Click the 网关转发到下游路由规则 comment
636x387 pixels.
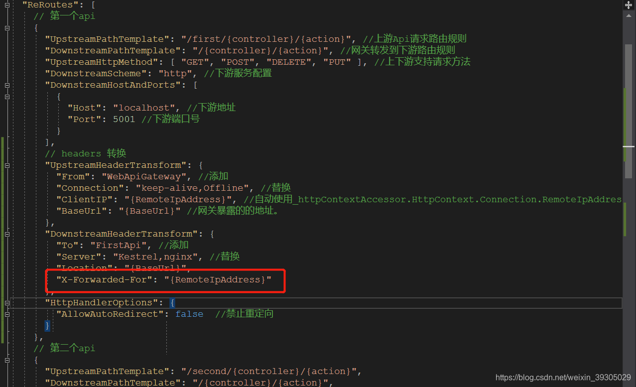[397, 50]
